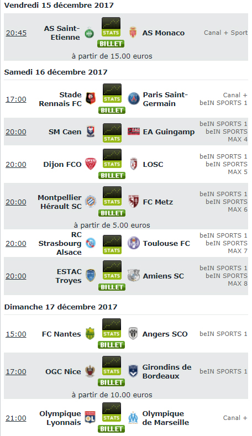The image size is (252, 436).
Task: Click BILLET button for Lyon vs Marseille
Action: click(111, 429)
